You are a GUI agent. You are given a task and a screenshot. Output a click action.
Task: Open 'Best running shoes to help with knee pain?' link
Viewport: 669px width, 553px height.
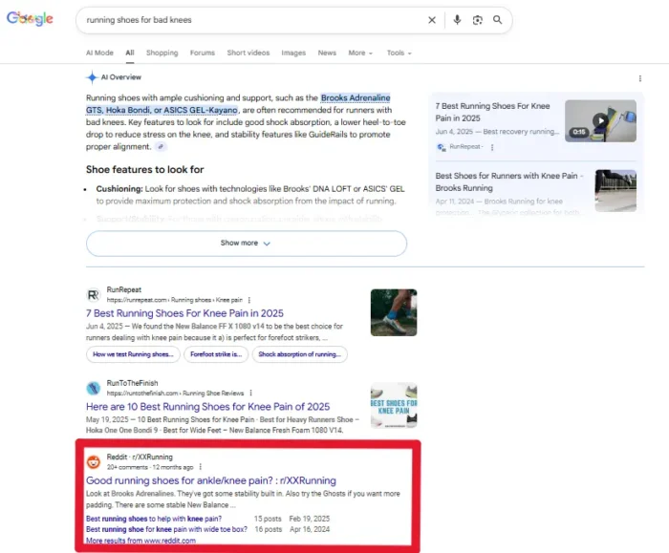[154, 519]
